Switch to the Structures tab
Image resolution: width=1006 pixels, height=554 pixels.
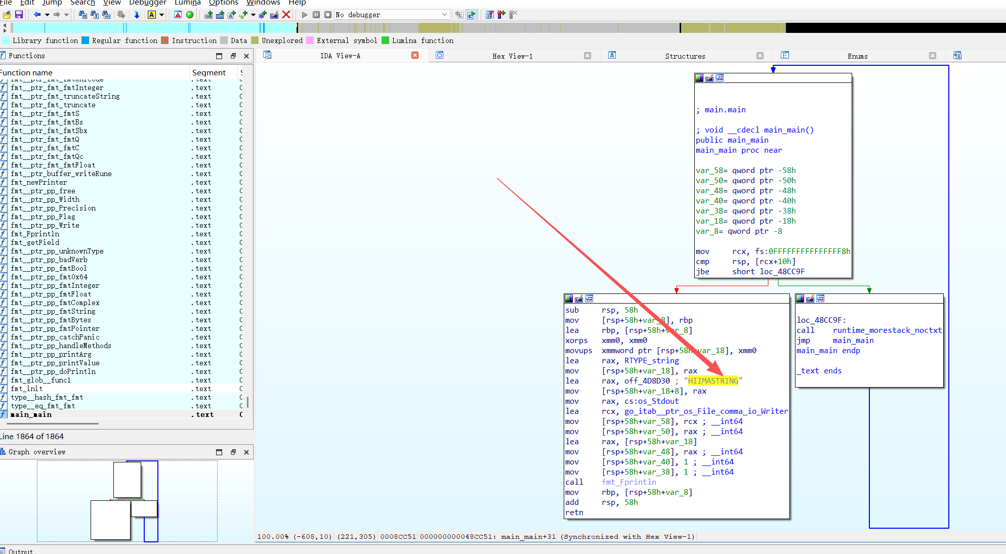pyautogui.click(x=685, y=56)
